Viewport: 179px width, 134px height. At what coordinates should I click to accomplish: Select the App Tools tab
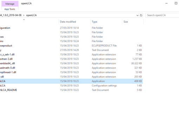tap(10, 9)
